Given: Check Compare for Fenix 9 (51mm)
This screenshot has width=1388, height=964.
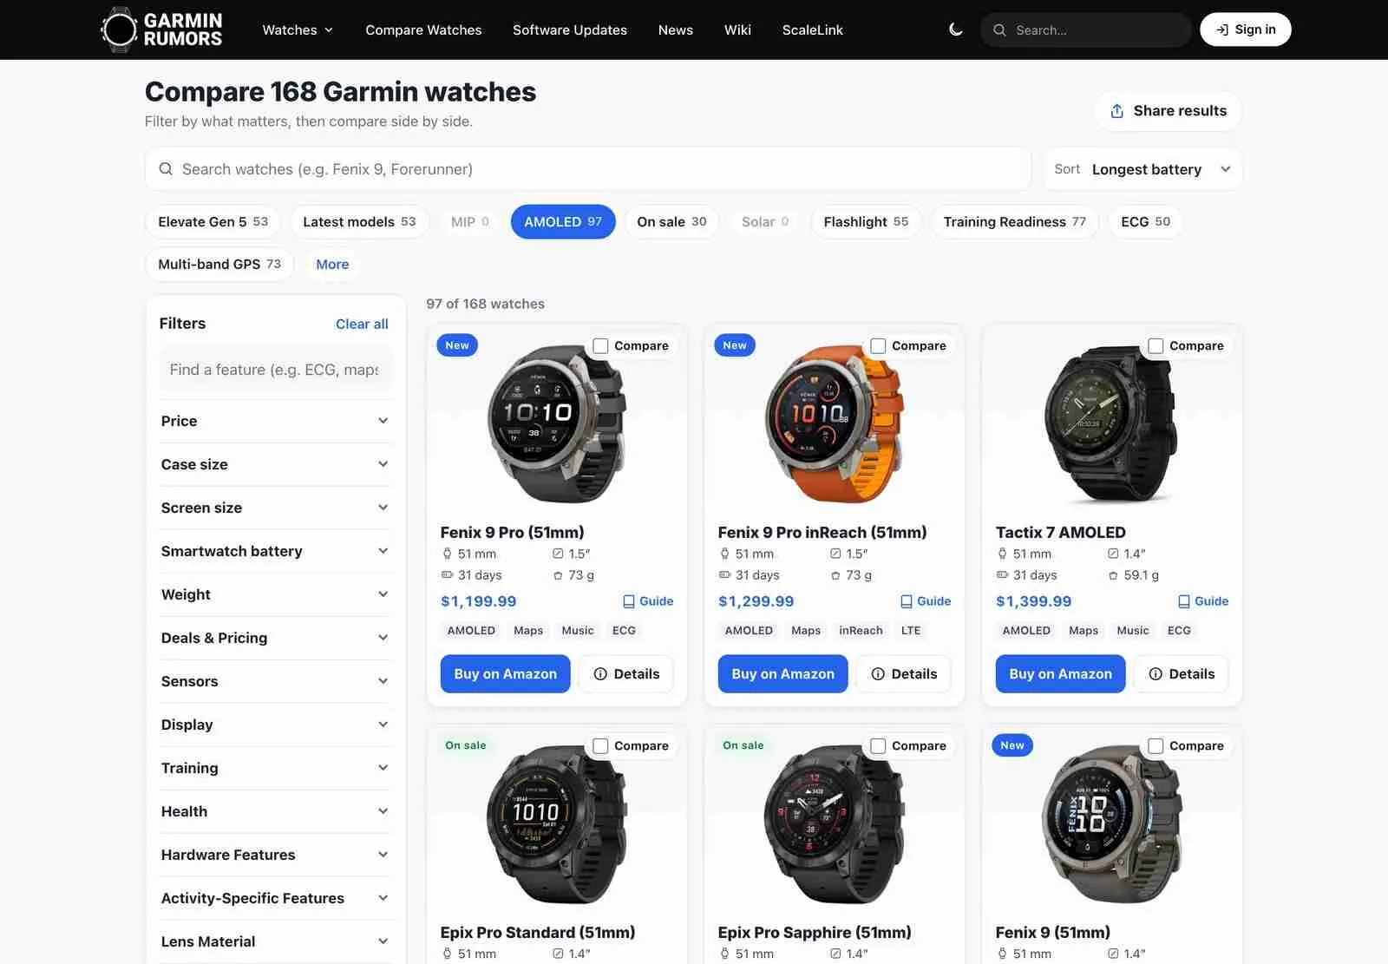Looking at the screenshot, I should (x=1156, y=746).
